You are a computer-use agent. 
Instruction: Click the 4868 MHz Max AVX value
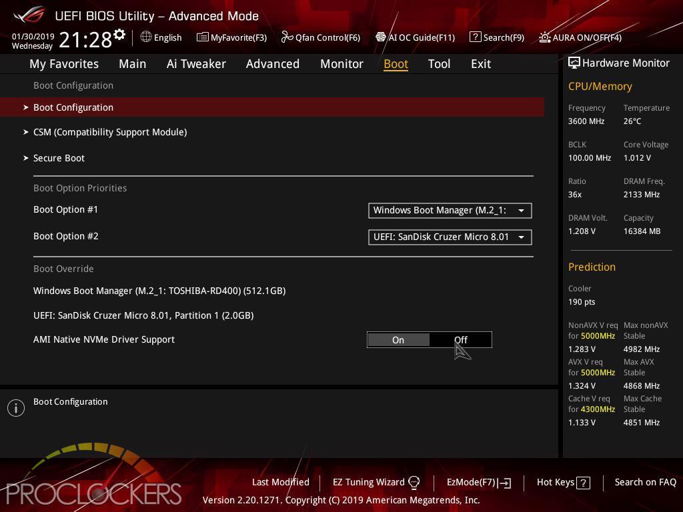(x=641, y=386)
